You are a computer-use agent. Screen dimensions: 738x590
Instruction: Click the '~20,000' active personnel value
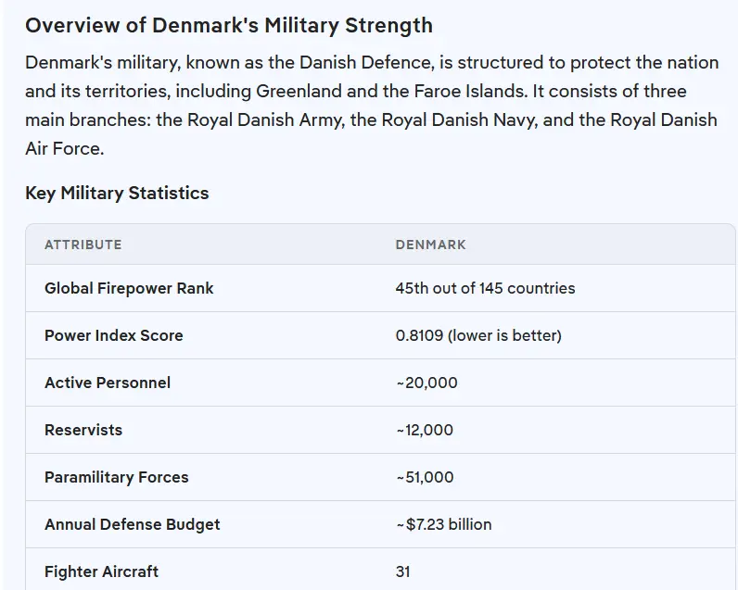426,383
